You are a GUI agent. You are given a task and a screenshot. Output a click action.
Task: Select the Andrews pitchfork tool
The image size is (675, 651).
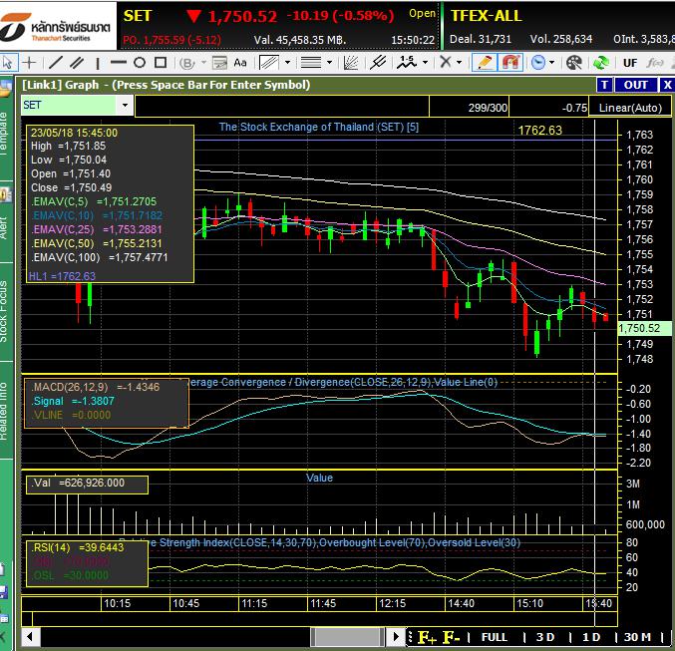pyautogui.click(x=378, y=63)
